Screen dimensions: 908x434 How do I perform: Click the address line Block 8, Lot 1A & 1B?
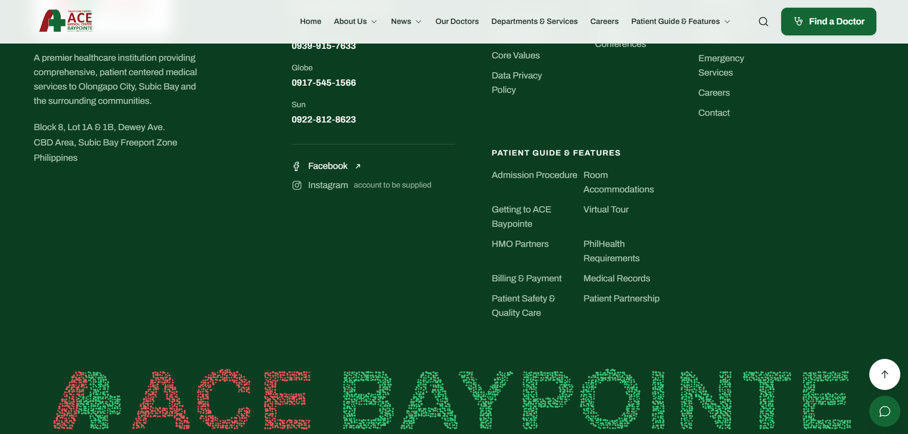pyautogui.click(x=99, y=127)
